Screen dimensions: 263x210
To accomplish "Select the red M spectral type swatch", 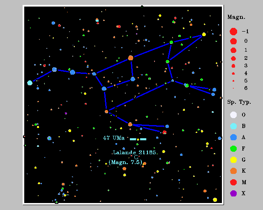I will (x=233, y=182).
